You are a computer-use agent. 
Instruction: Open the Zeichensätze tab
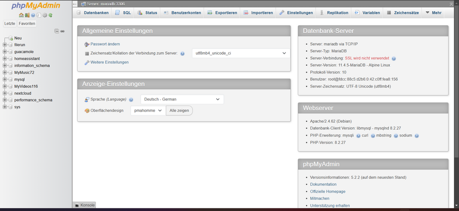click(x=403, y=12)
